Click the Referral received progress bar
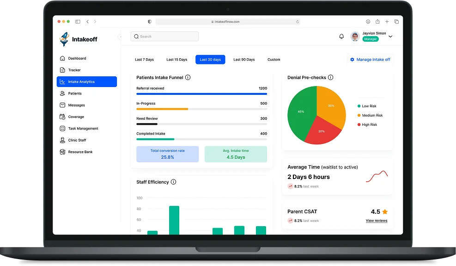 click(x=201, y=94)
